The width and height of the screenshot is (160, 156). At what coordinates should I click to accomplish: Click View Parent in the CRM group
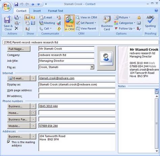[x=86, y=29]
